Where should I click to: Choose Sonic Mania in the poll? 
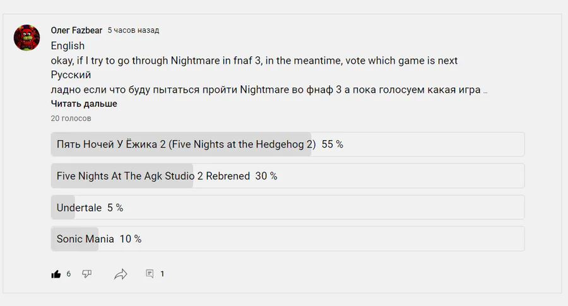(288, 239)
